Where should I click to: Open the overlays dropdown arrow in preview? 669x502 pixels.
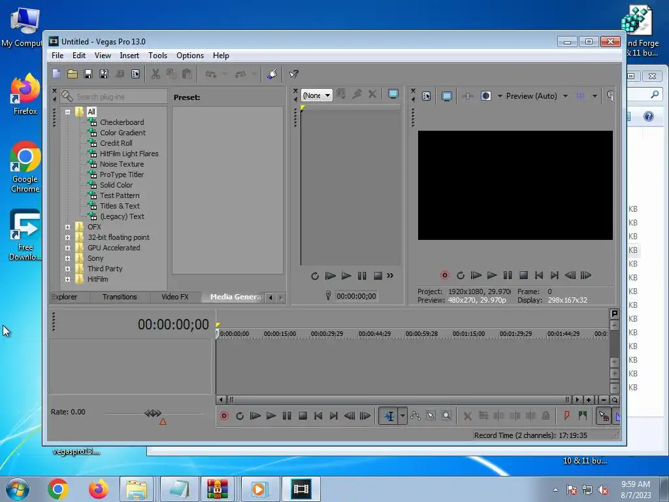coord(595,96)
